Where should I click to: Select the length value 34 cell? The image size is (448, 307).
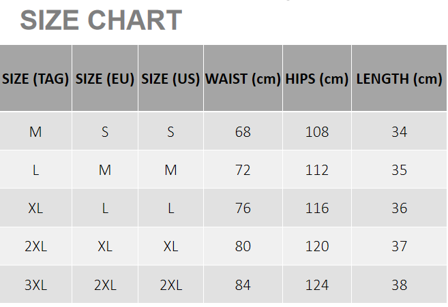[399, 131]
